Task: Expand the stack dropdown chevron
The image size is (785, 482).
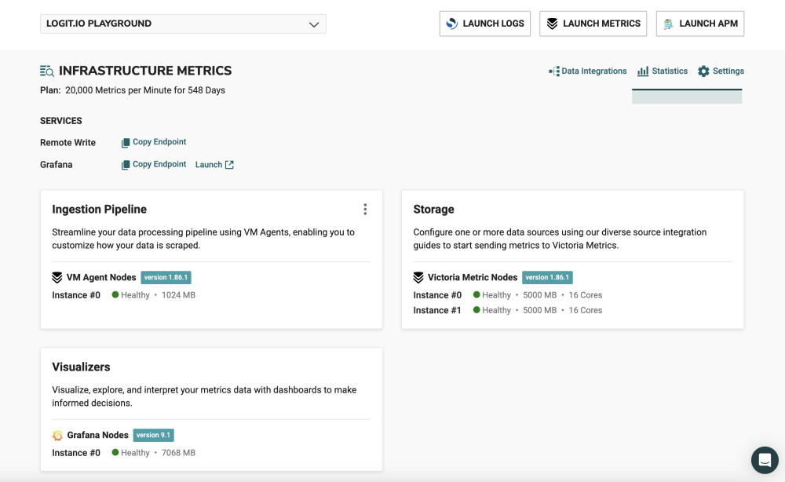Action: tap(312, 24)
